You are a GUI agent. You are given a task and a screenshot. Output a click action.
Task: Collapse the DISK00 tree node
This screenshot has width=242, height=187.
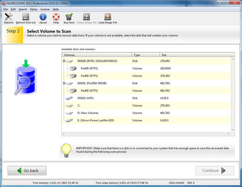[x=64, y=61]
